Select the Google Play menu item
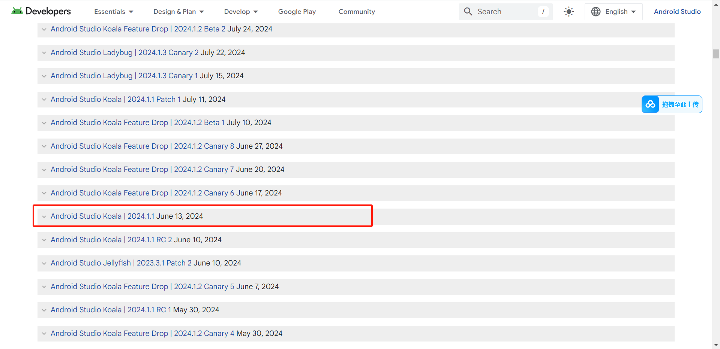The image size is (720, 349). pyautogui.click(x=297, y=12)
